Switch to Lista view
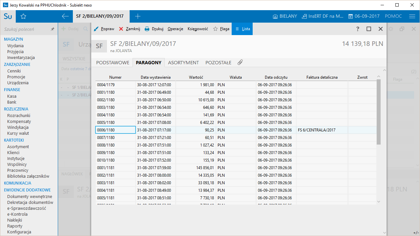 pos(242,29)
